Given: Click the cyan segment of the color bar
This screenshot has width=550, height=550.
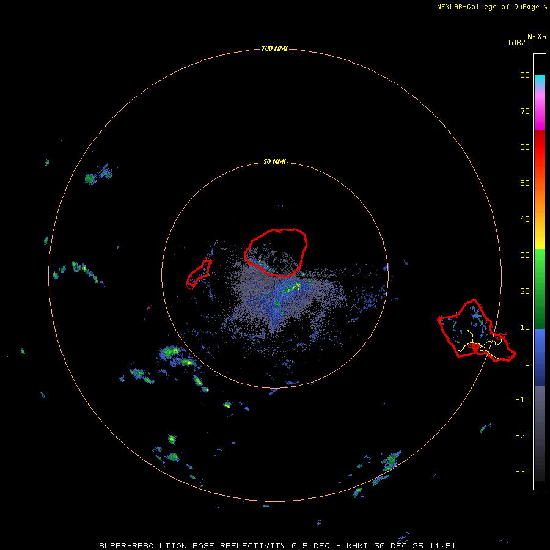Looking at the screenshot, I should 540,79.
